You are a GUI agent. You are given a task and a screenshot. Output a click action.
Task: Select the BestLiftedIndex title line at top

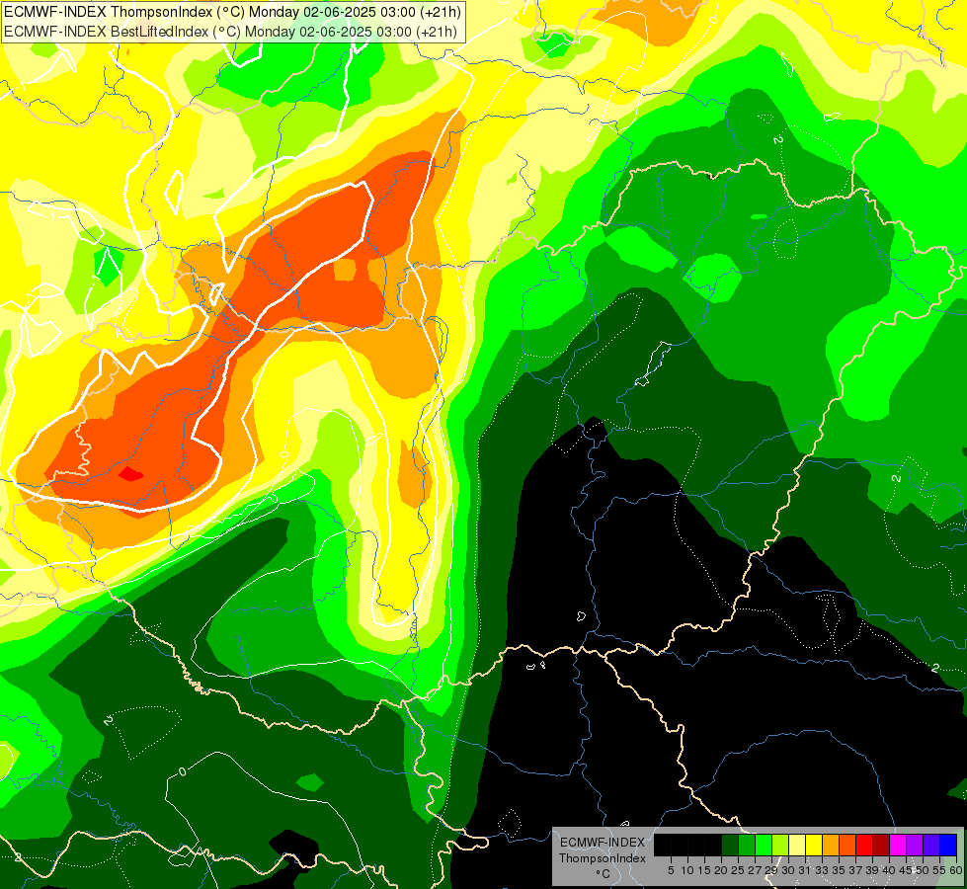[x=230, y=32]
